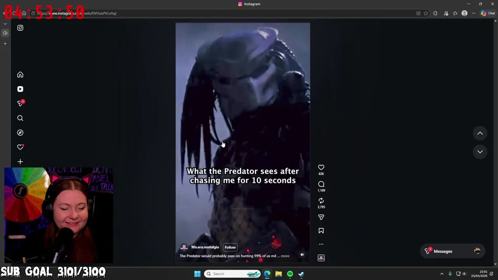
Task: Open Spotify from taskbar
Action: [290, 274]
